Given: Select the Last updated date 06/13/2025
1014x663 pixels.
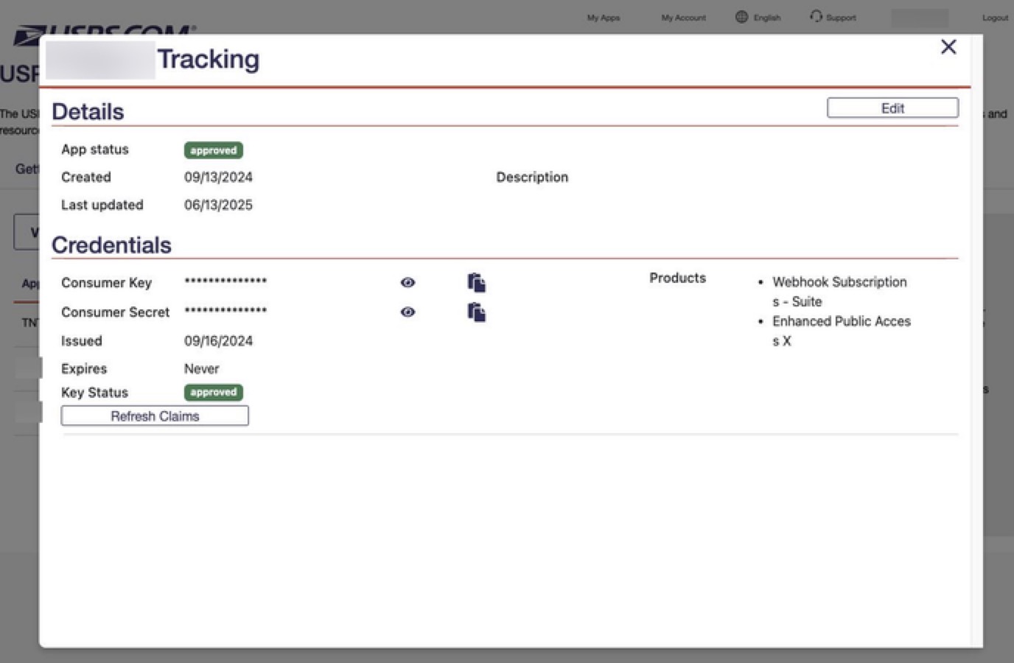Looking at the screenshot, I should coord(218,206).
